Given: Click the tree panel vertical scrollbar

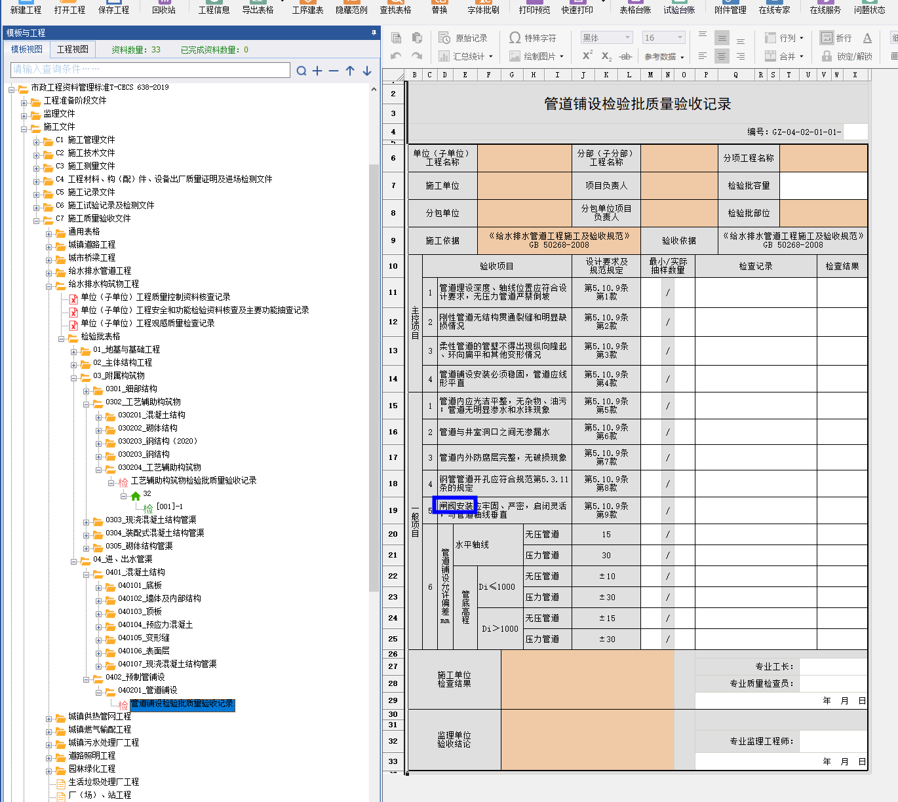Looking at the screenshot, I should (x=374, y=377).
